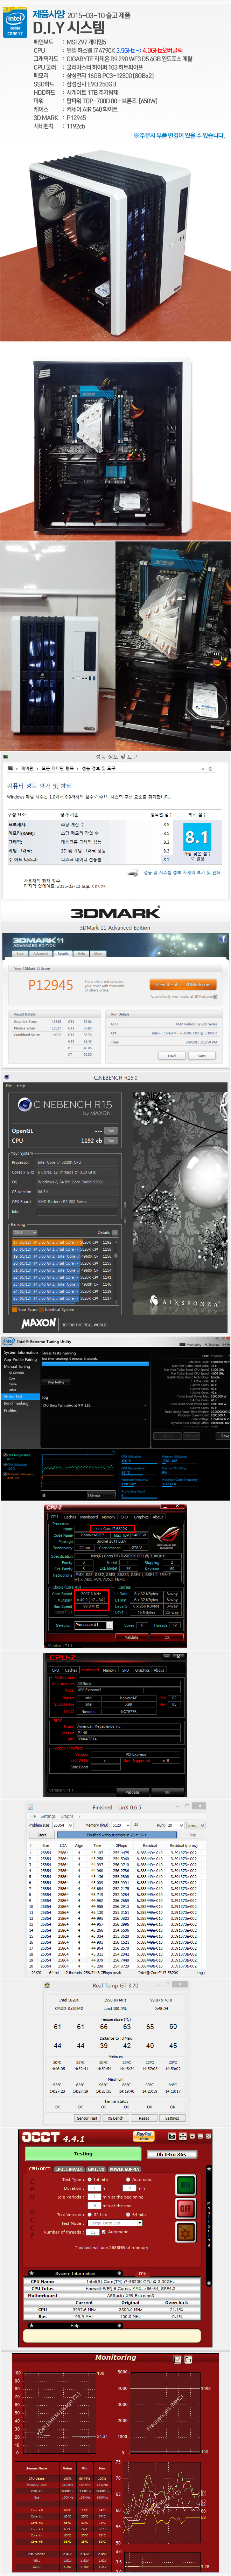Open LinX times unit dropdown
This screenshot has height=2576, width=231.
pos(195,1825)
